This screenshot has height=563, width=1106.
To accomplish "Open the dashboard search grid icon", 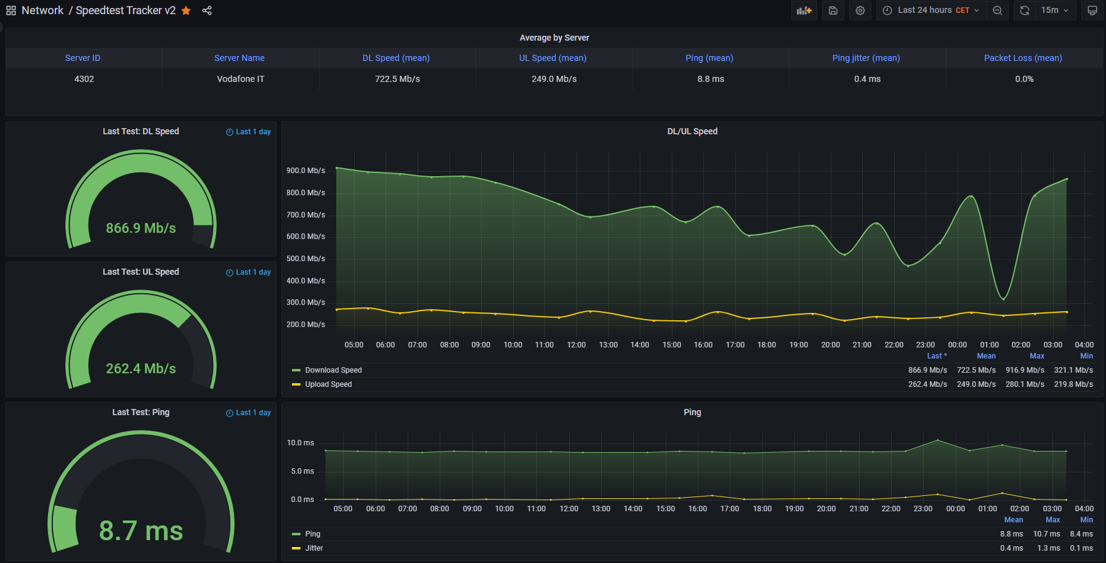I will 11,10.
